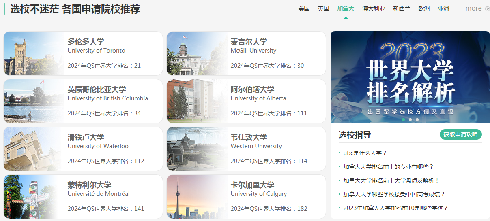Select the 加拿大 tab
The image size is (490, 221).
coord(346,8)
